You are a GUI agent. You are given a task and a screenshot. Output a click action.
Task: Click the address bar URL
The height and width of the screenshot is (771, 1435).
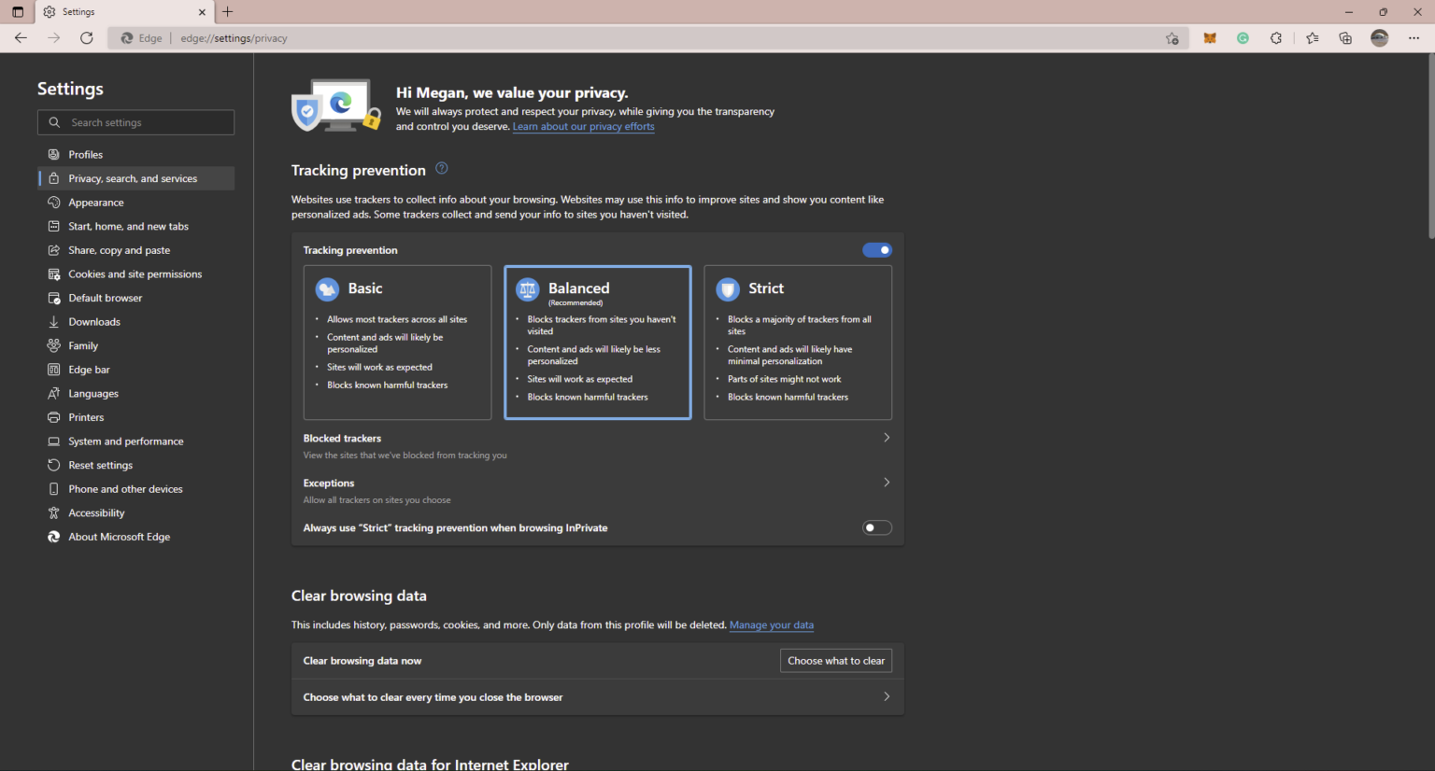coord(234,38)
